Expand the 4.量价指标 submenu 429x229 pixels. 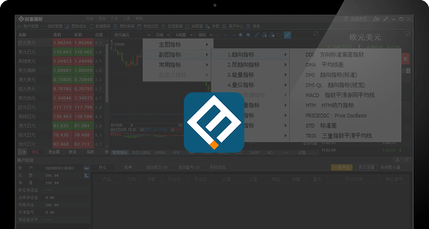pyautogui.click(x=251, y=85)
